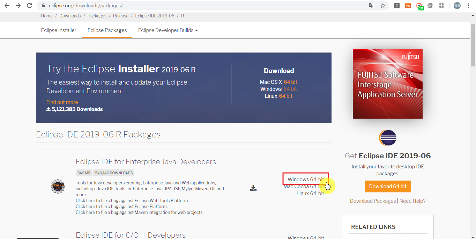Click the Fujitsu Interstage advertisement banner

pos(388,84)
